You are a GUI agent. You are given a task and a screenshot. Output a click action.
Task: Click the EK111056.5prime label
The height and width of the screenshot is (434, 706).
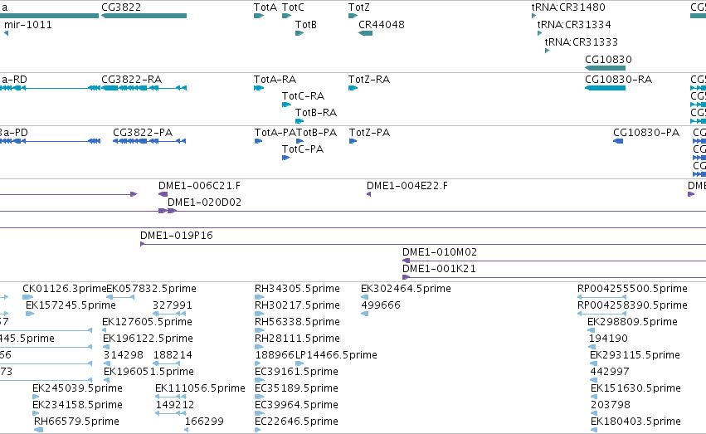[201, 388]
